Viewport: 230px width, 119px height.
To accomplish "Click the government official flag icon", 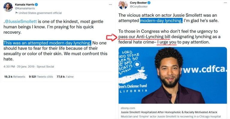I will pyautogui.click(x=16, y=13).
